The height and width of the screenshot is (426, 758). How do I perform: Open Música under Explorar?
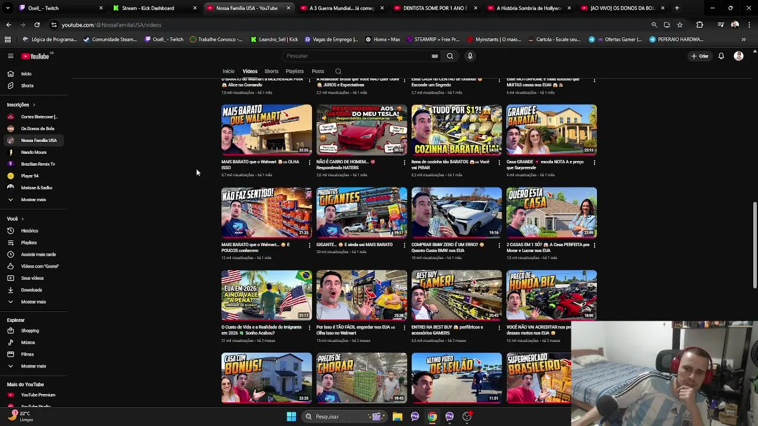coord(34,343)
